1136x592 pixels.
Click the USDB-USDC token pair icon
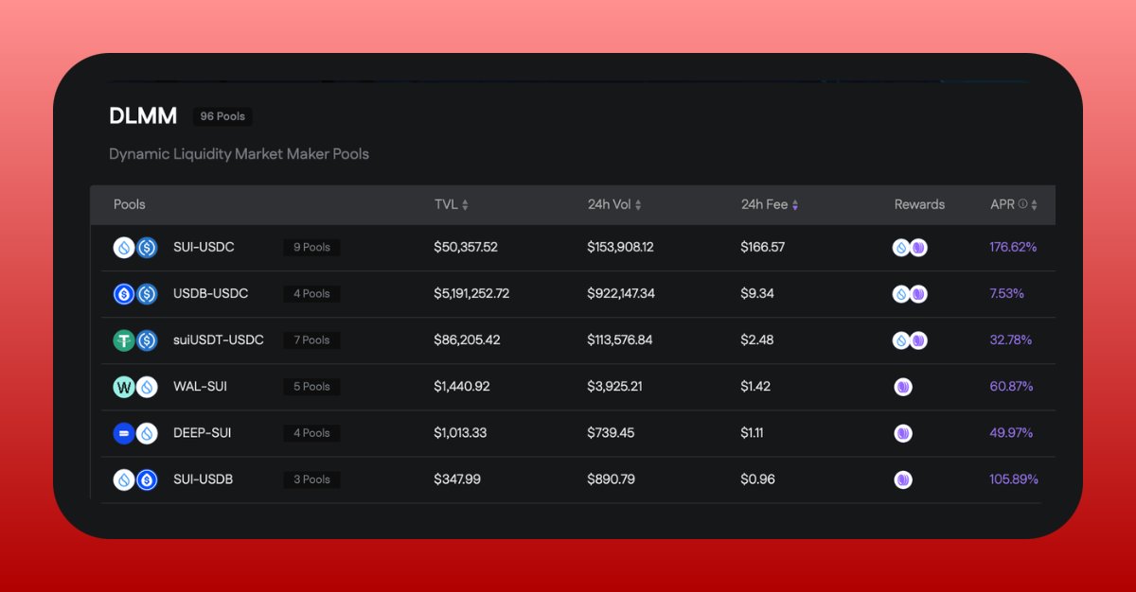click(135, 294)
